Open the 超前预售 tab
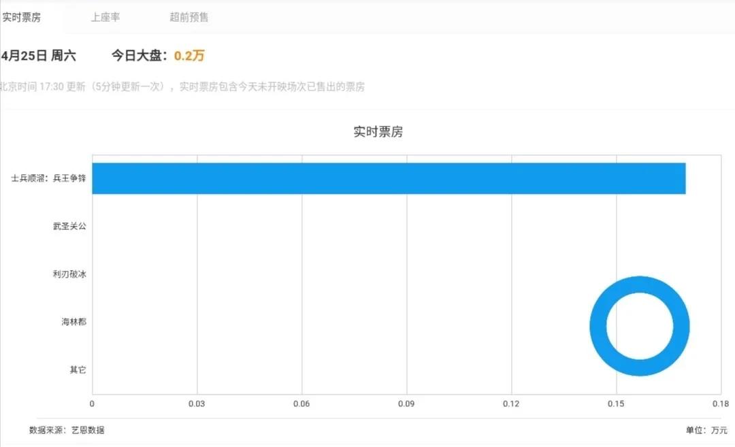 [x=189, y=18]
